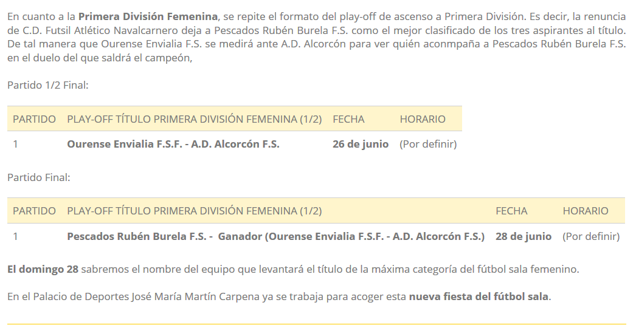This screenshot has height=325, width=636.
Task: Click '(Por definir)' in the final row
Action: (591, 237)
